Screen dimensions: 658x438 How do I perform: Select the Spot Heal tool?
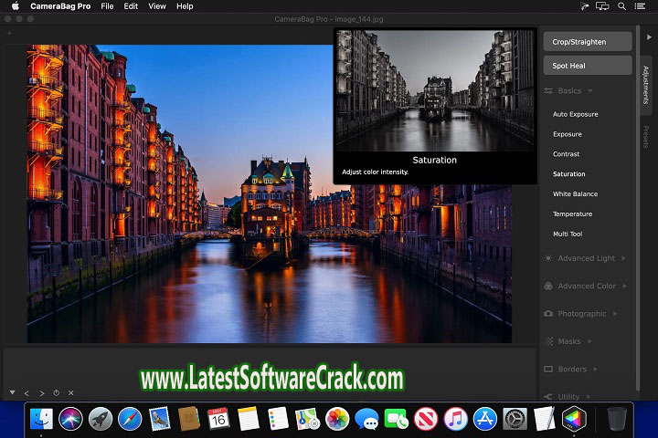pyautogui.click(x=587, y=66)
